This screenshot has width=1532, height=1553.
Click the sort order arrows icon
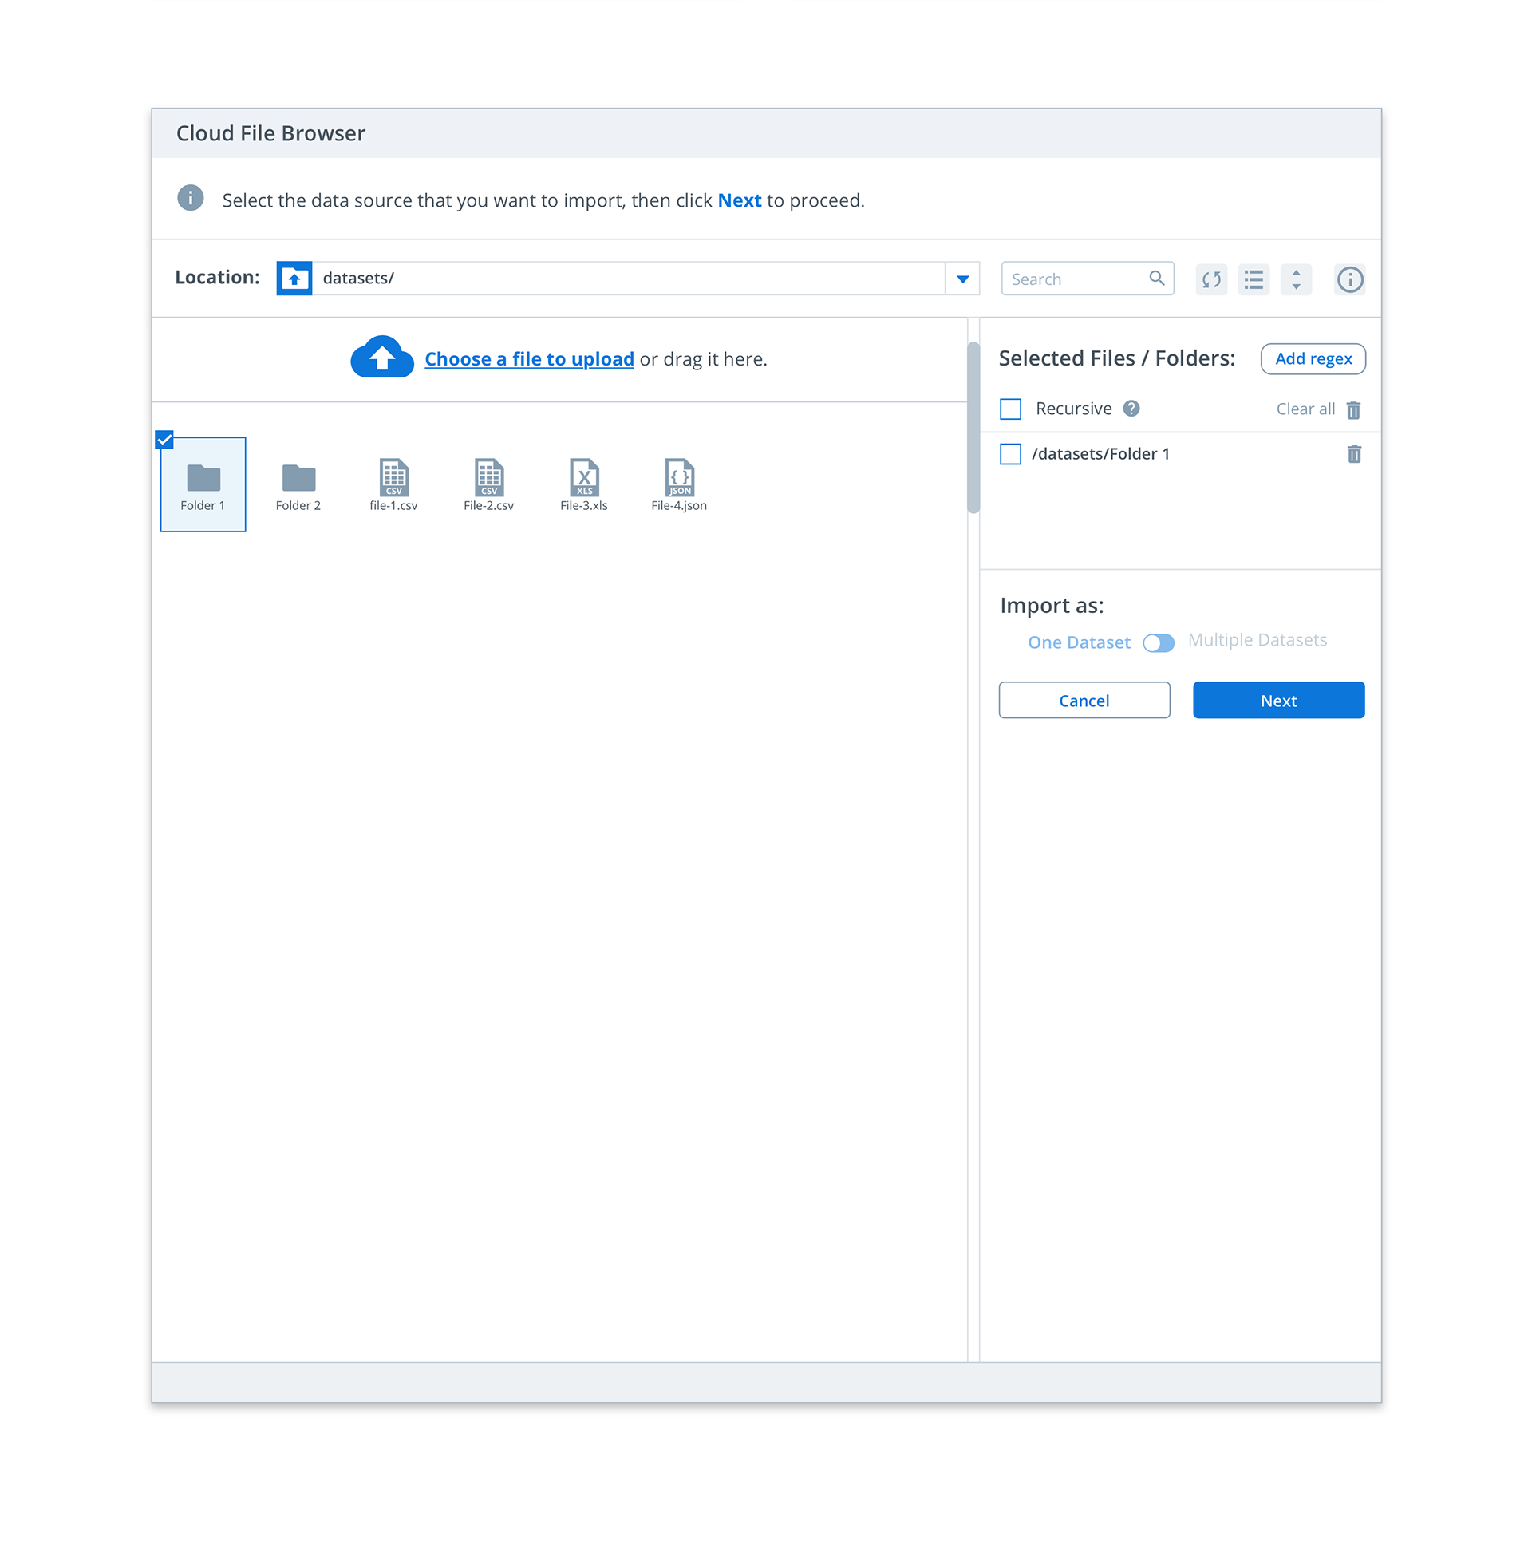click(x=1296, y=279)
